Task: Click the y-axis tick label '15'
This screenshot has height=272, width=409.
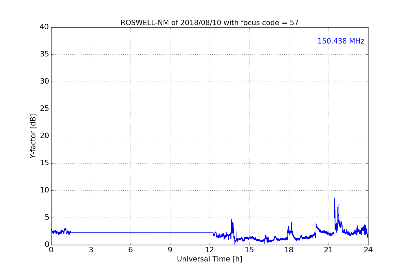Action: pos(44,163)
